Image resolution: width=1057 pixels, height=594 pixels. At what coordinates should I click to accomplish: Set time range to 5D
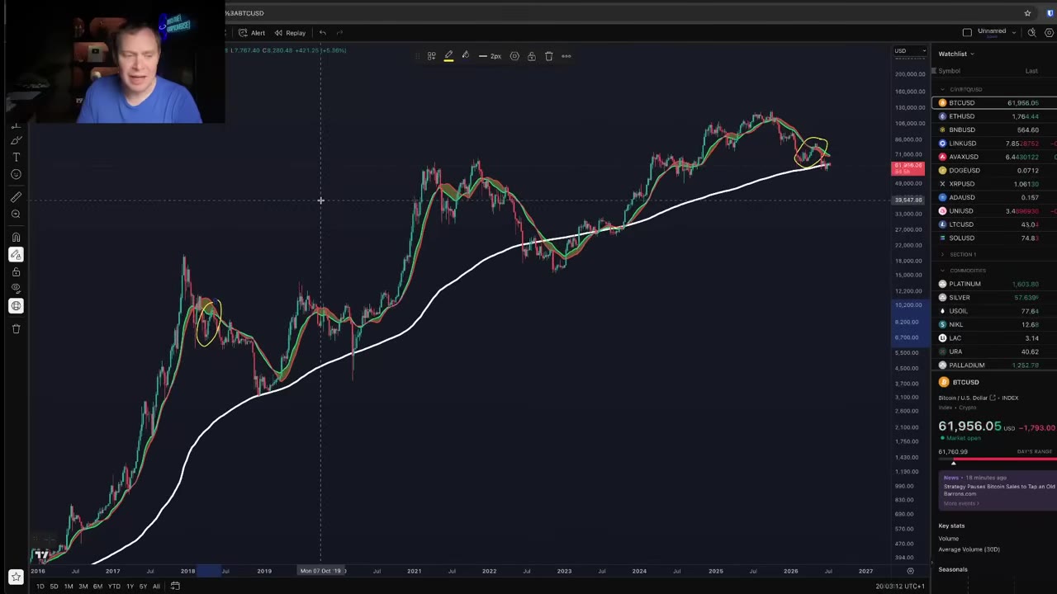tap(54, 586)
